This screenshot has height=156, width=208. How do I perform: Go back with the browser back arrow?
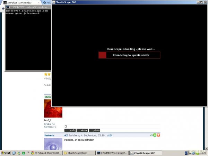(x=3, y=9)
